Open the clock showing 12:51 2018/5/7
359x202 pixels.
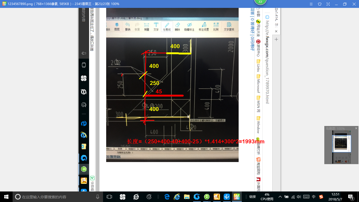coord(335,197)
